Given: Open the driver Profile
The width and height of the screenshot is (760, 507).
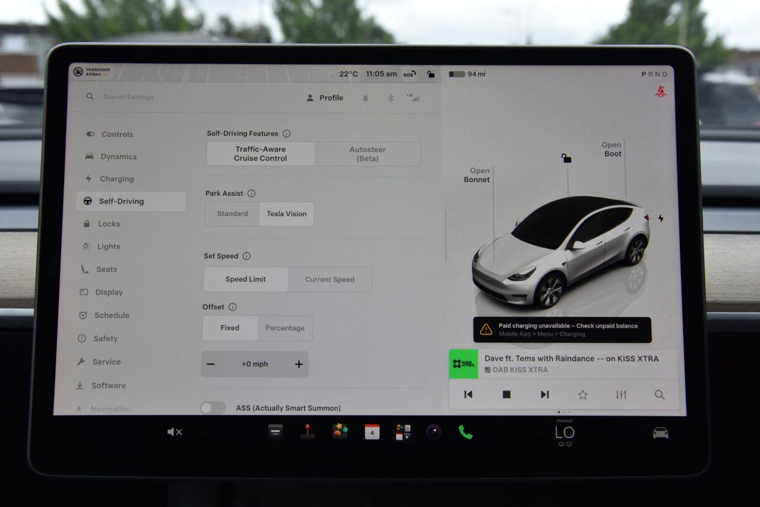Looking at the screenshot, I should pos(325,98).
